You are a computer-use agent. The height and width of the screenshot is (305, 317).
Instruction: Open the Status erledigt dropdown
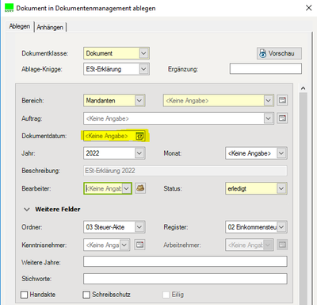(x=281, y=188)
